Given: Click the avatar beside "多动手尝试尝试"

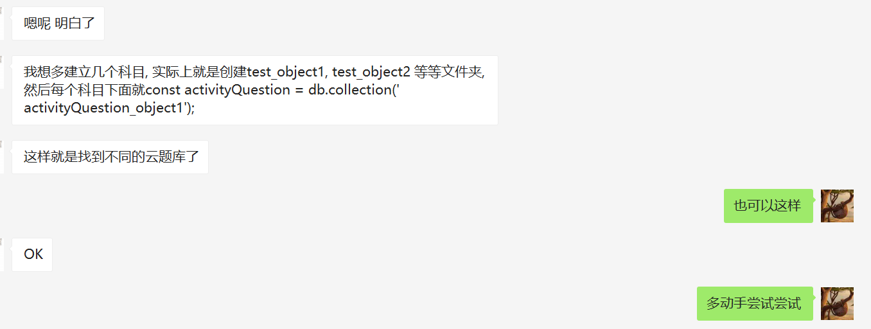Looking at the screenshot, I should click(x=837, y=303).
